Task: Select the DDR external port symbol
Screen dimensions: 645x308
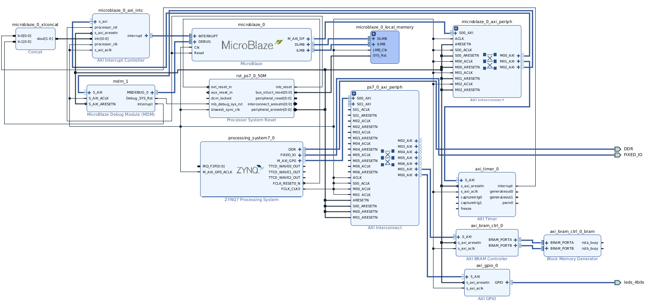Action: (617, 149)
